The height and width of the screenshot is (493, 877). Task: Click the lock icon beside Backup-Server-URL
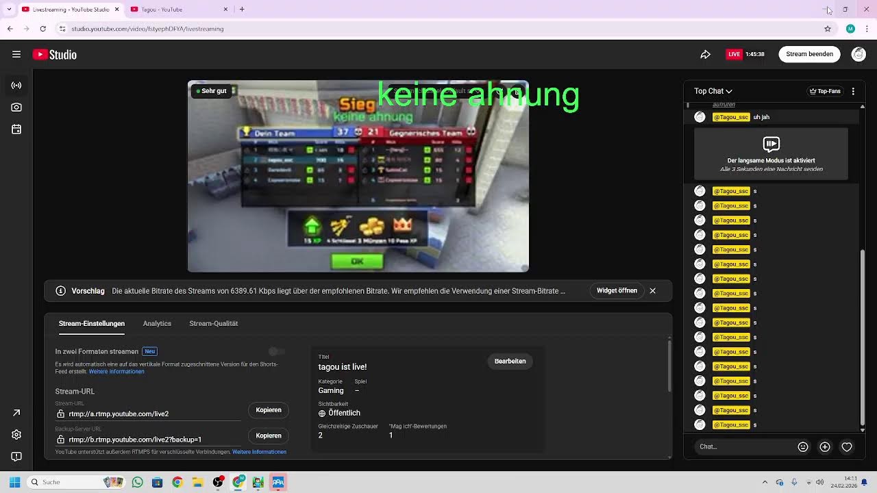[x=61, y=440]
